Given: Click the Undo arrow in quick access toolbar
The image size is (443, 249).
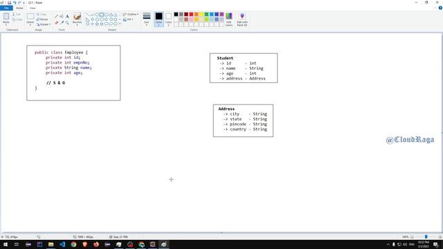Looking at the screenshot, I should (x=15, y=3).
